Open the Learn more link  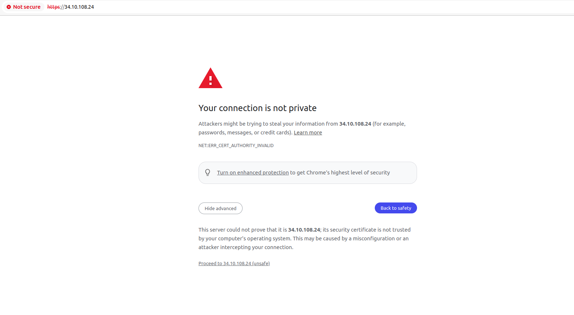(308, 133)
